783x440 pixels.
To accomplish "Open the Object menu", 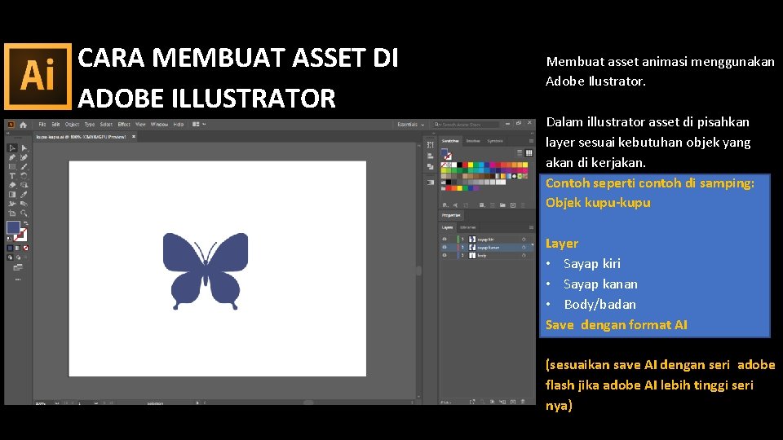I will click(72, 125).
